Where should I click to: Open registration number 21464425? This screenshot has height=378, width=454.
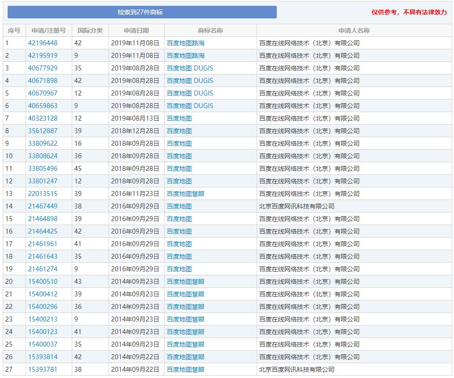[x=43, y=231]
